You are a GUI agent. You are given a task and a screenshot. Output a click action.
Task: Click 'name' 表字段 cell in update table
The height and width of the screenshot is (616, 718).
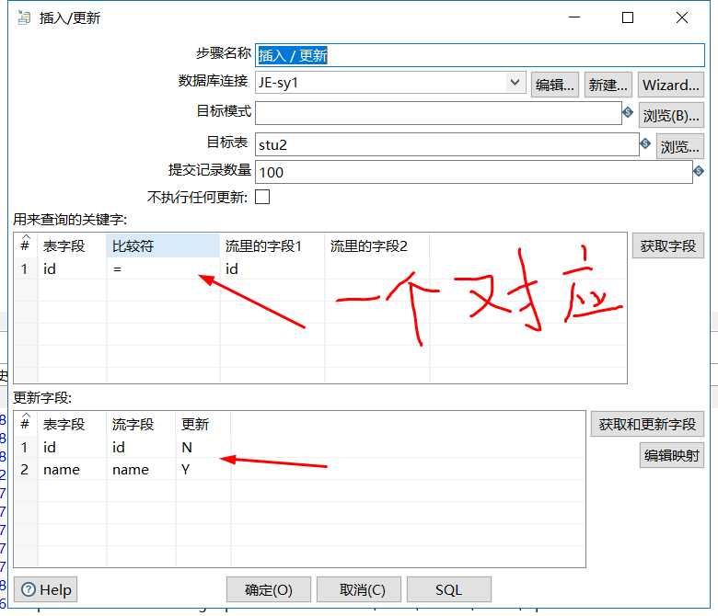pyautogui.click(x=72, y=469)
